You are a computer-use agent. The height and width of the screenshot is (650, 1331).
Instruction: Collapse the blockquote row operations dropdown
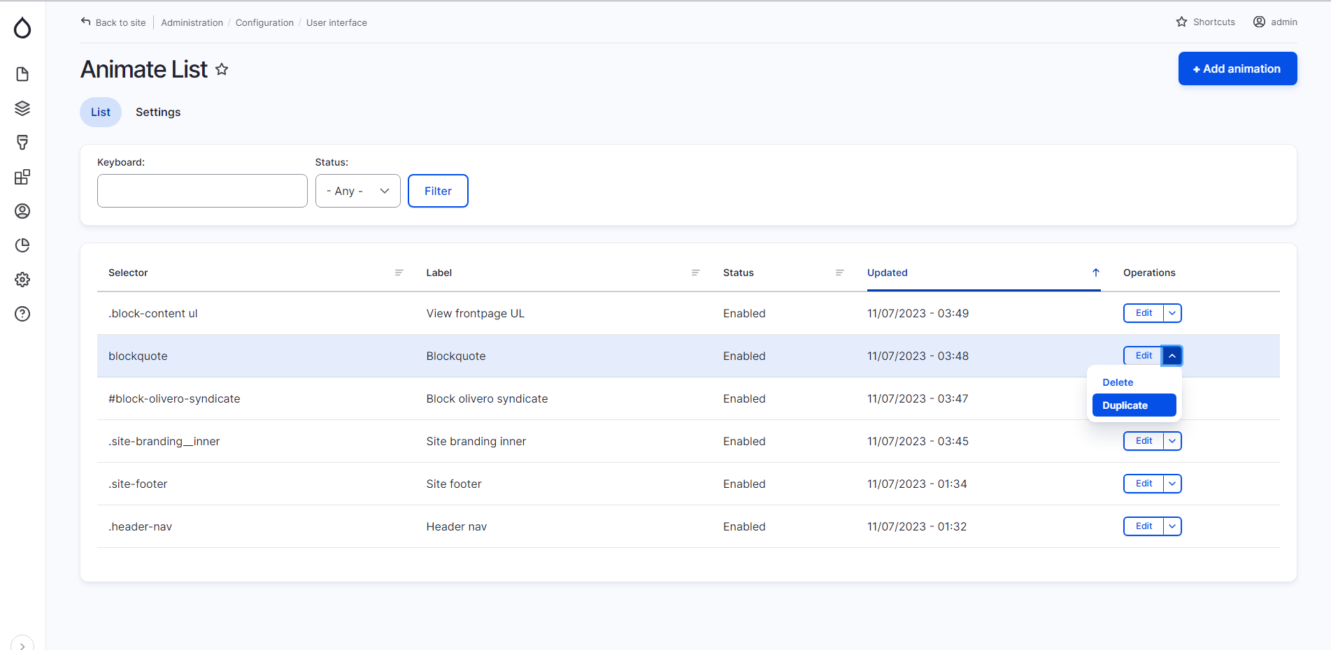pos(1172,356)
